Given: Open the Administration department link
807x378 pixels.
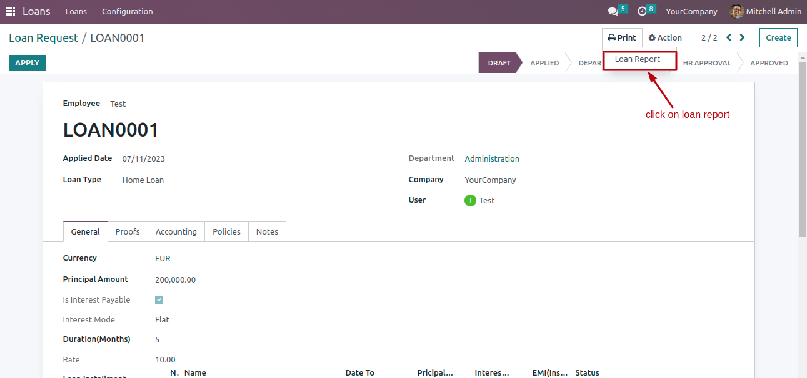Looking at the screenshot, I should (492, 158).
